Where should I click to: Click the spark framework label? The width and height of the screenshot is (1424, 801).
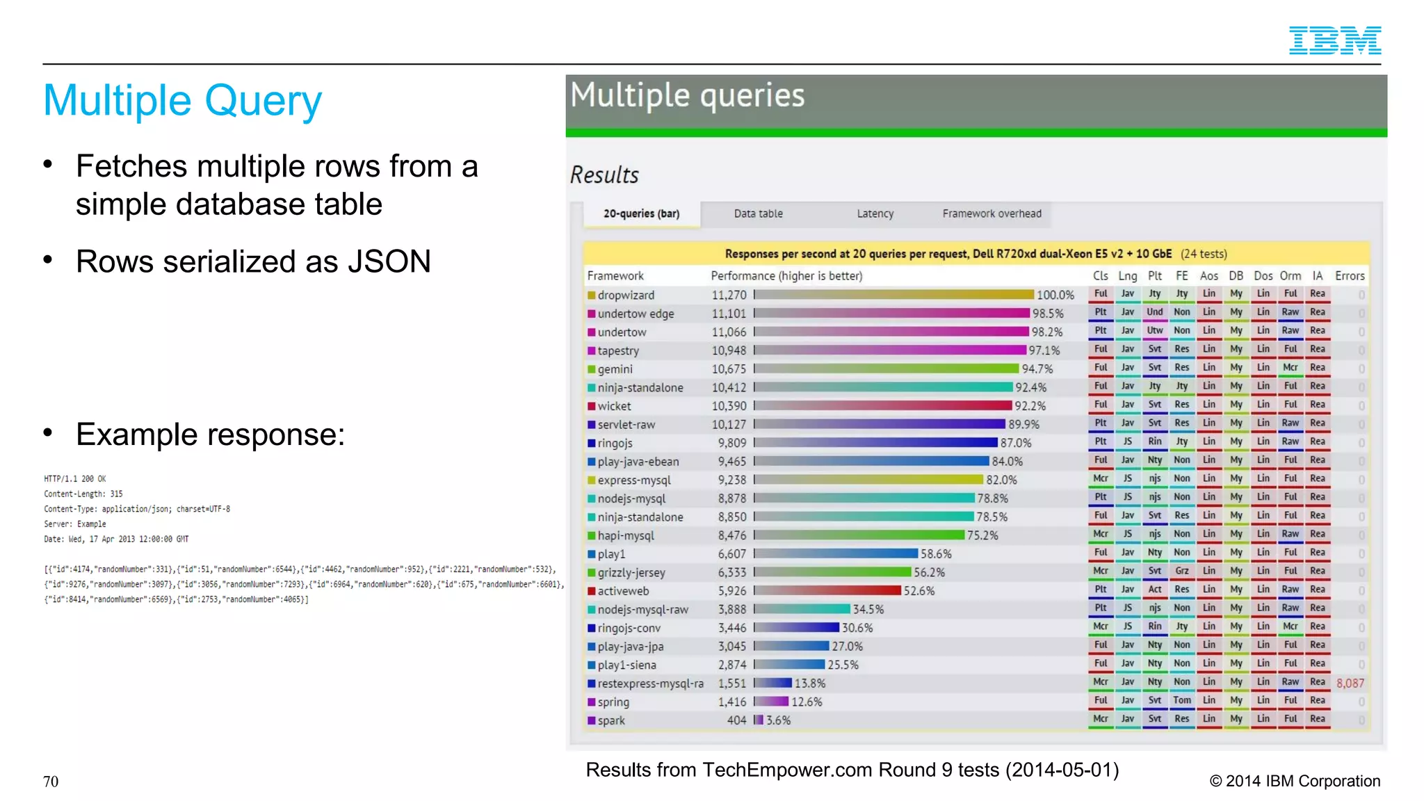pyautogui.click(x=611, y=720)
